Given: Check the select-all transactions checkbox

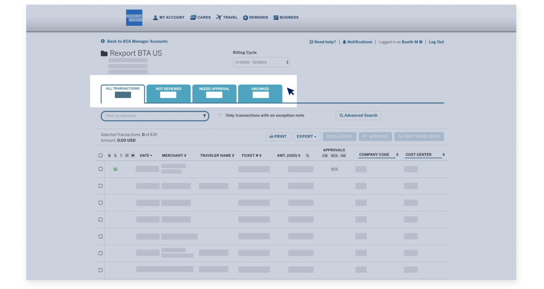Looking at the screenshot, I should pyautogui.click(x=100, y=155).
